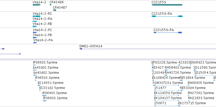Select the Vha14-2-RC transcript glyph
The height and width of the screenshot is (107, 216).
click(37, 16)
